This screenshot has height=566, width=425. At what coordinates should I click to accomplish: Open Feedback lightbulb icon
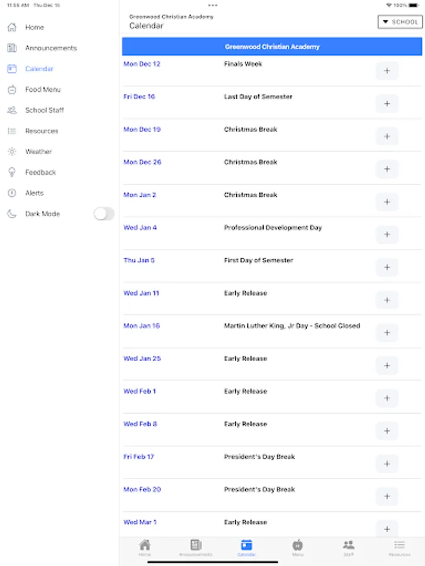12,172
